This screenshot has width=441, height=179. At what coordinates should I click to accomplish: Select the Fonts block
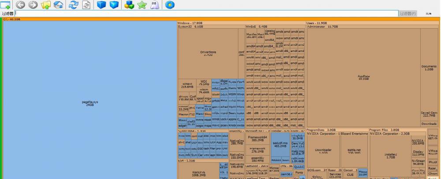point(299,172)
